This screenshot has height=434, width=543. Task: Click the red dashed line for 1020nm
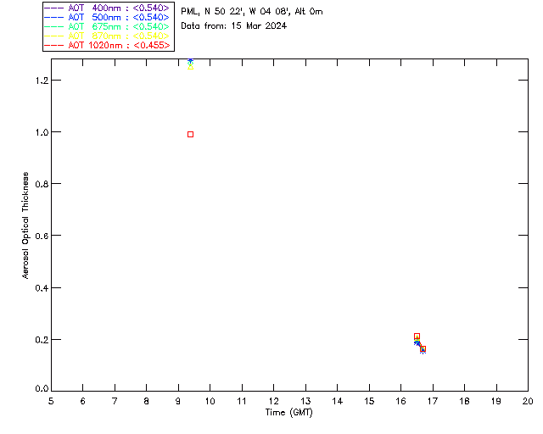[x=53, y=45]
